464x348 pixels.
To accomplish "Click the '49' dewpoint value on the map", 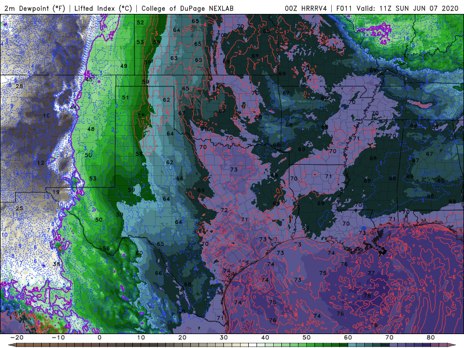I will tap(124, 66).
